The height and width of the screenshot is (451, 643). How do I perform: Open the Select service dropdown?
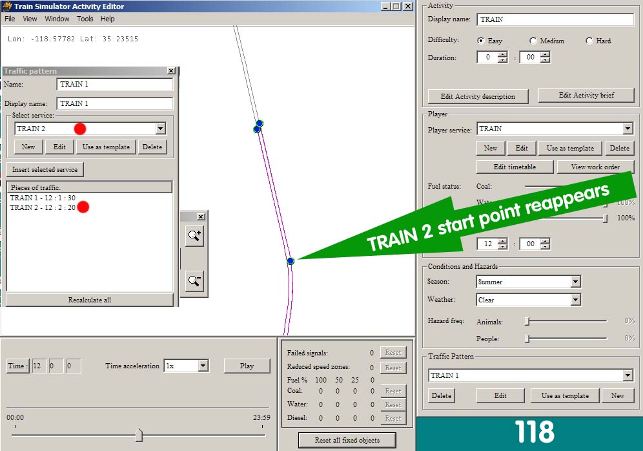click(x=161, y=129)
